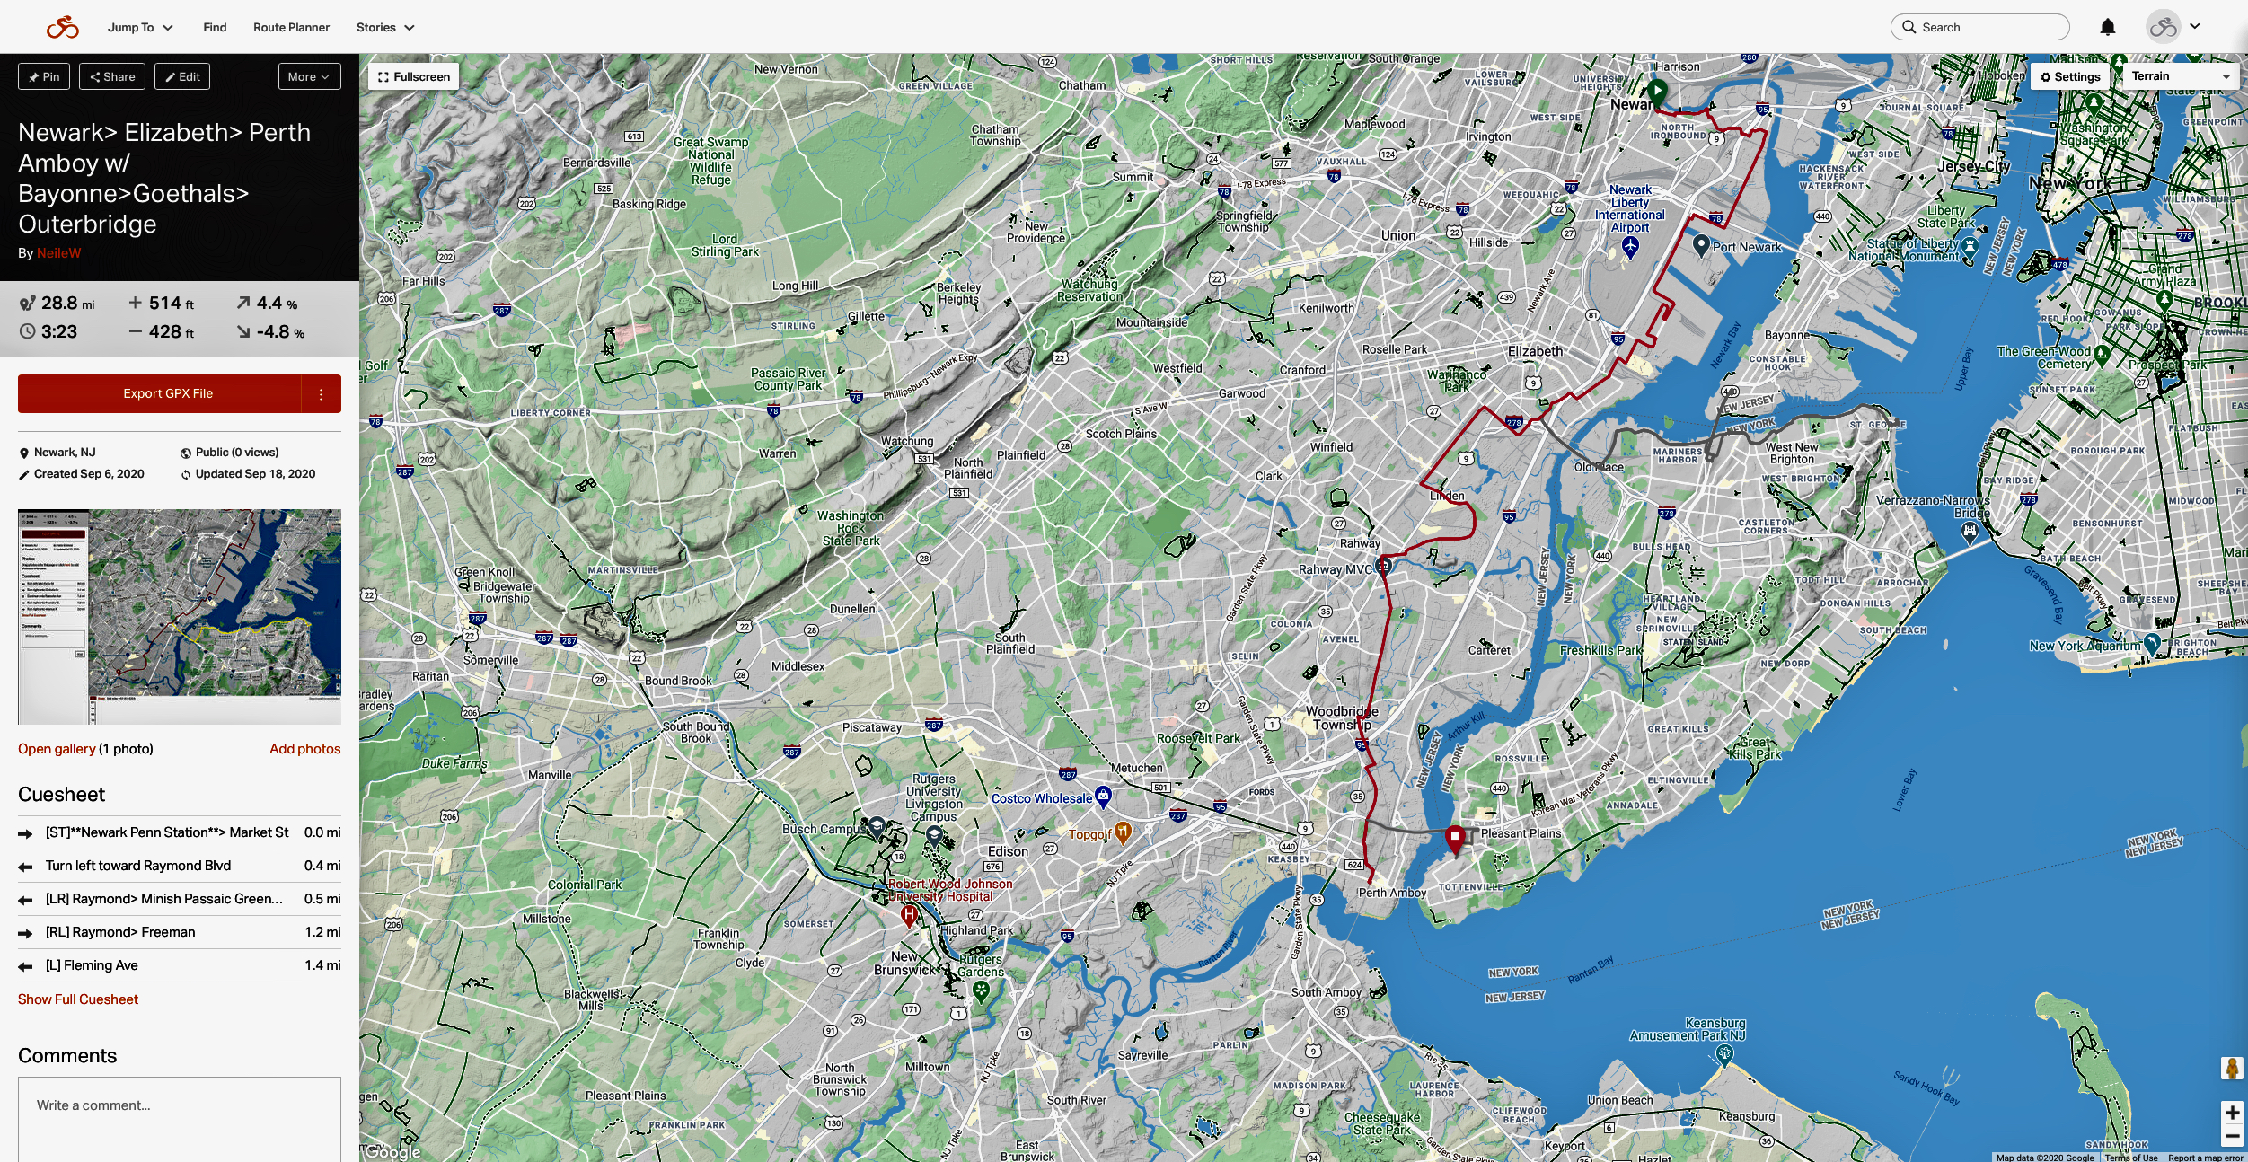The width and height of the screenshot is (2248, 1162).
Task: Expand the More actions dropdown
Action: point(309,76)
